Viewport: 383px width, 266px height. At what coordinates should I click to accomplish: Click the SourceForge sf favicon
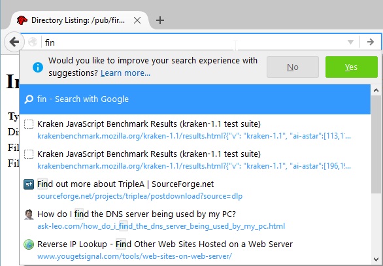[29, 184]
